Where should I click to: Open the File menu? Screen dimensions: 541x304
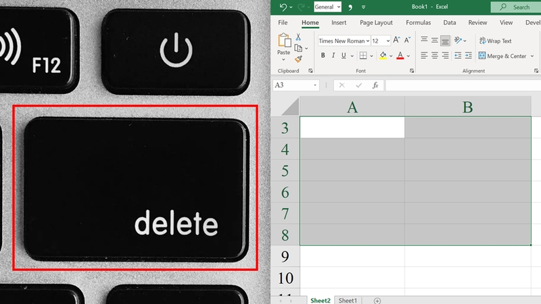[x=283, y=22]
